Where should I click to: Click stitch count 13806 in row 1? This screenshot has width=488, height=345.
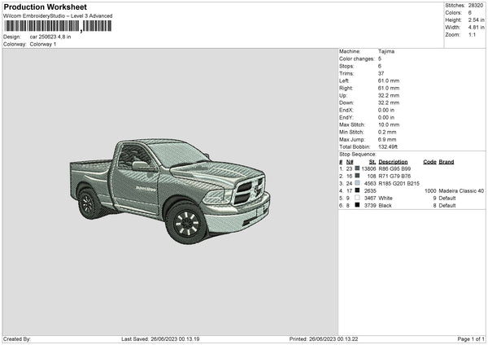click(x=368, y=168)
